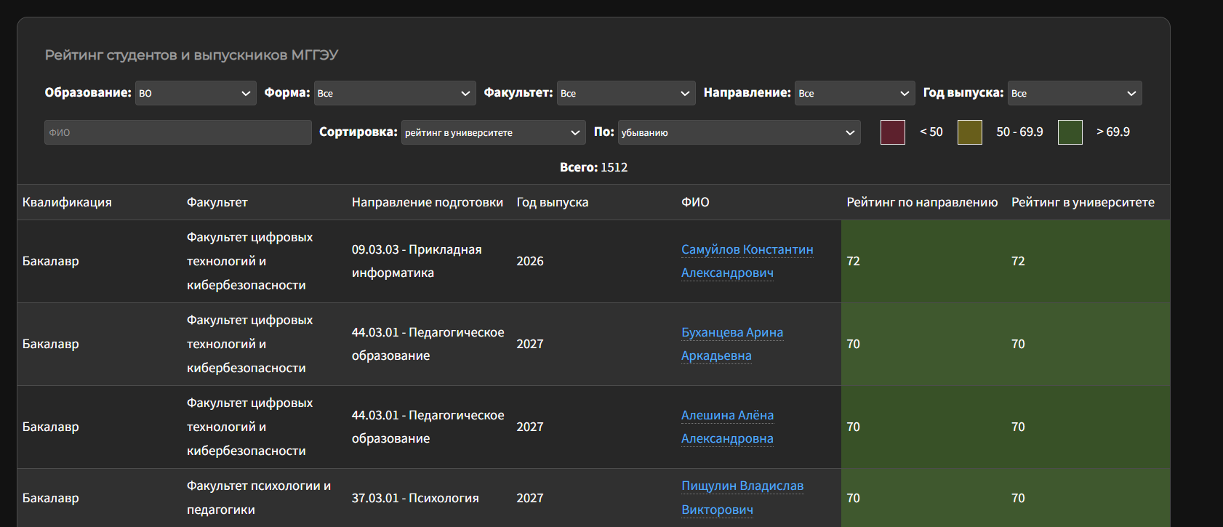Open the Сортировка dropdown

click(492, 132)
